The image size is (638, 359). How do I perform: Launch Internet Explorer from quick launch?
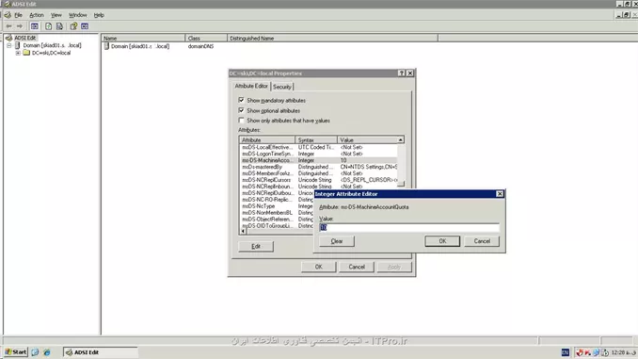47,352
